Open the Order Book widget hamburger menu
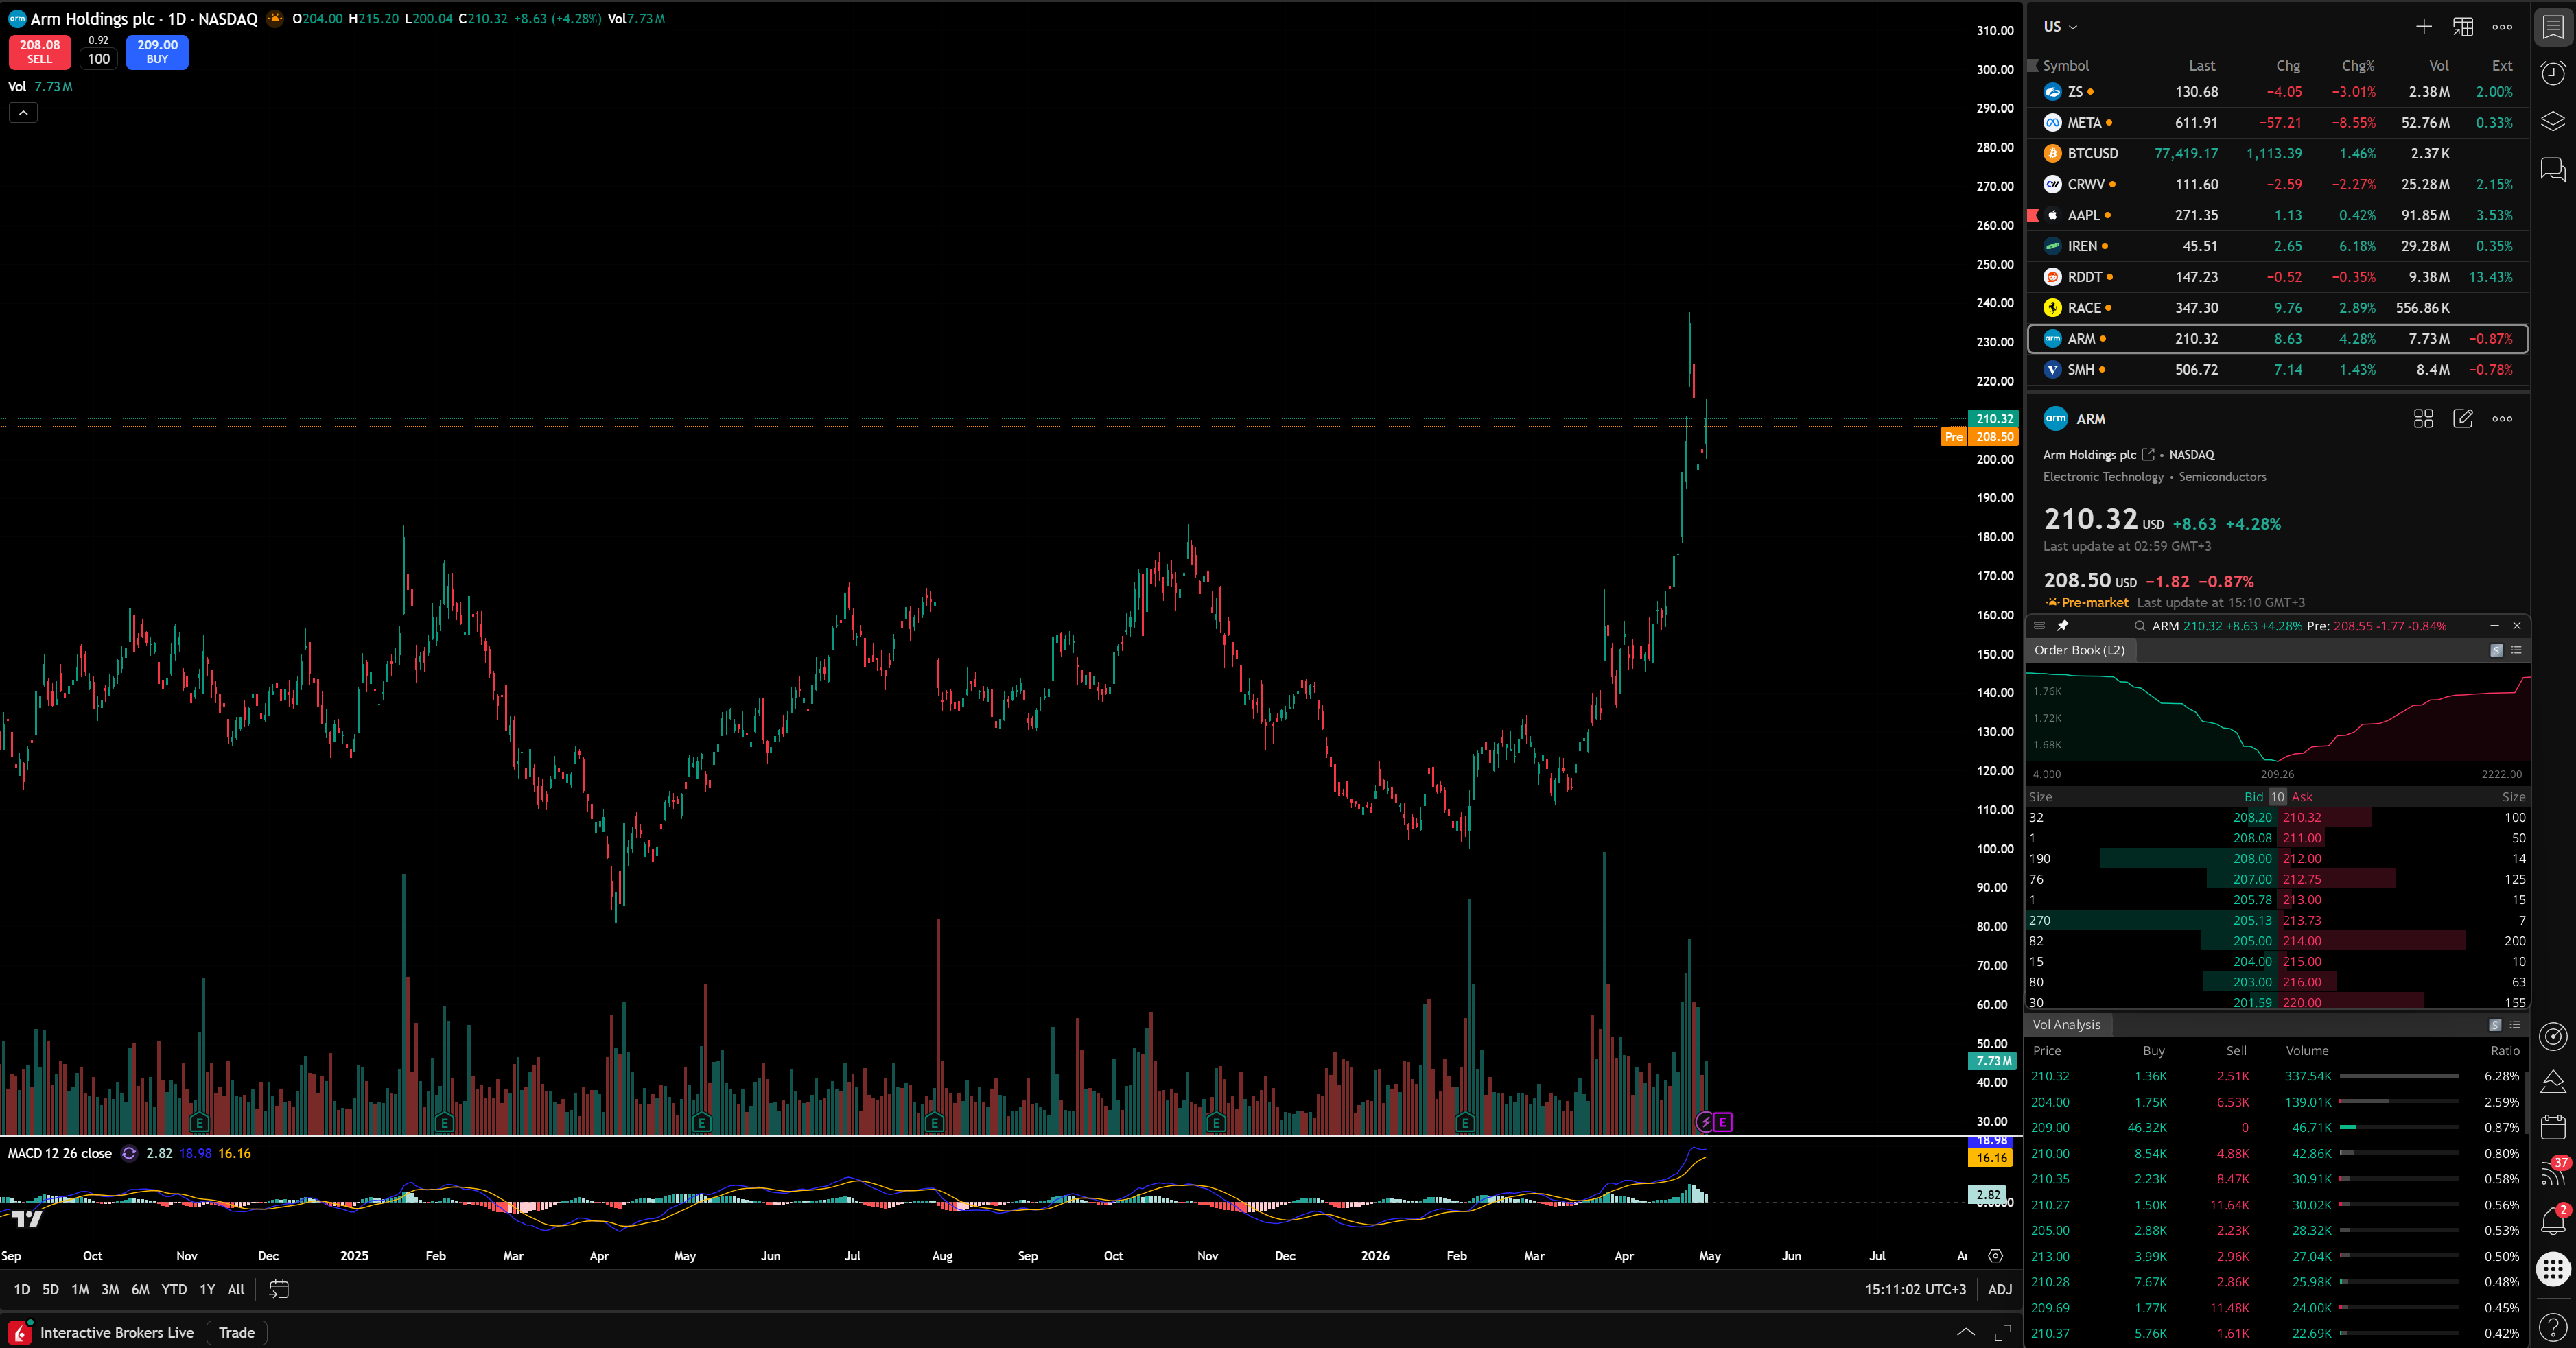The height and width of the screenshot is (1348, 2576). click(x=2039, y=625)
